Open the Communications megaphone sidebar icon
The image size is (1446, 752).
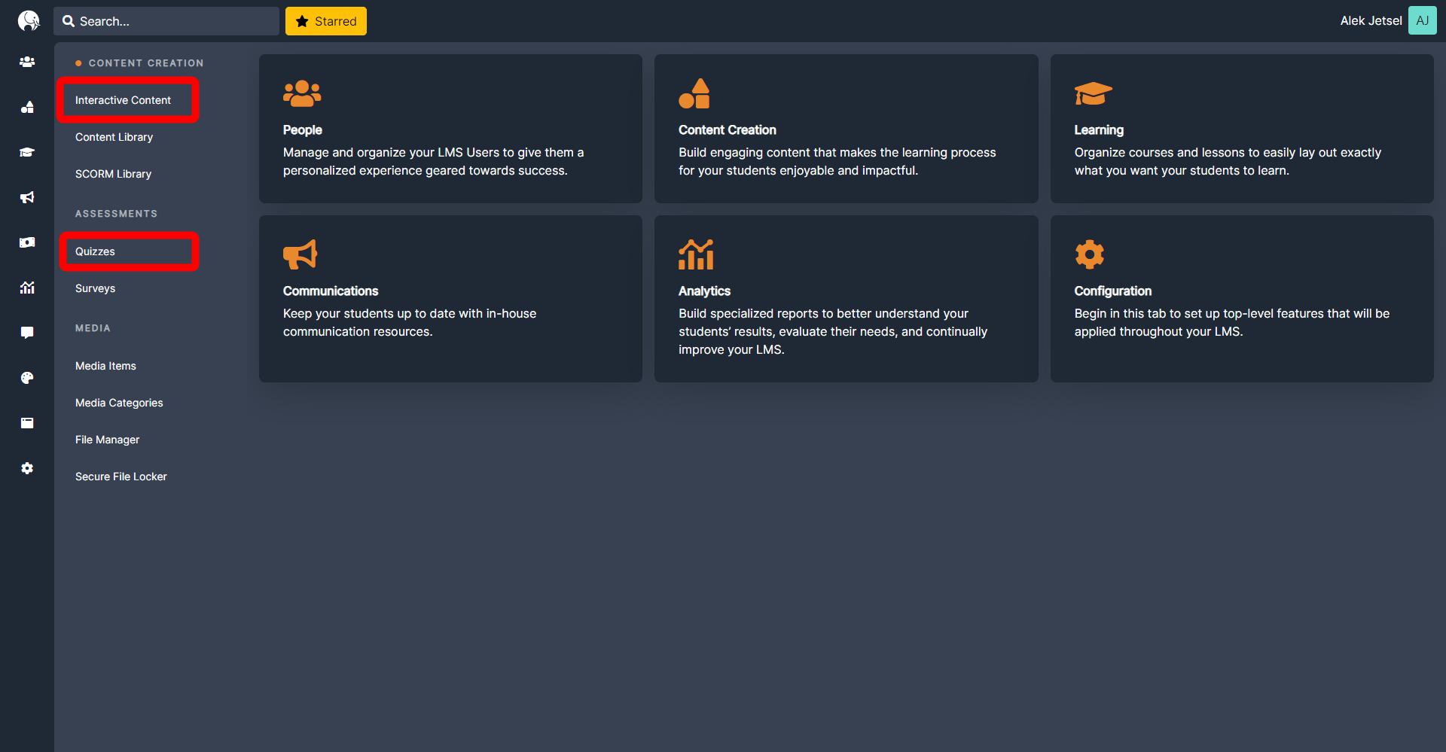coord(27,197)
